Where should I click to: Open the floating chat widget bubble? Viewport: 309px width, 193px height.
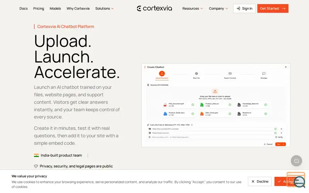point(296,161)
